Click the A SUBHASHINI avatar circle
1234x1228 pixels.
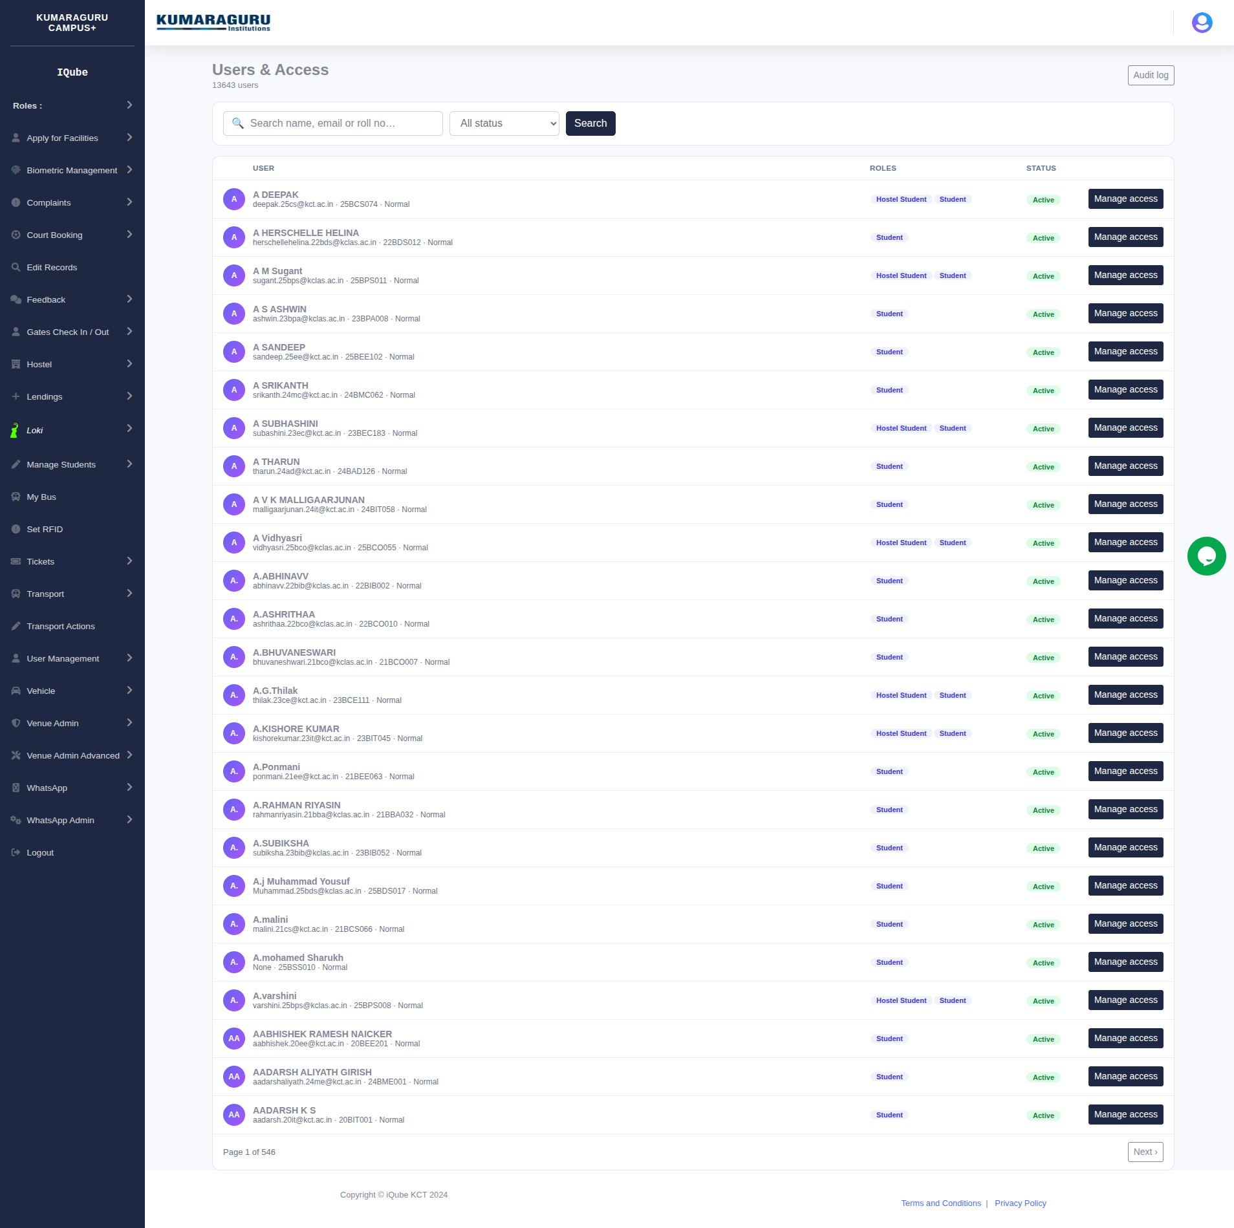(234, 428)
